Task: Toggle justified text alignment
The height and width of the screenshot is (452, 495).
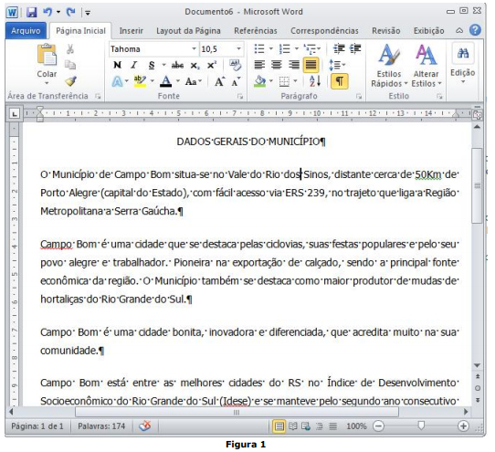Action: 311,65
